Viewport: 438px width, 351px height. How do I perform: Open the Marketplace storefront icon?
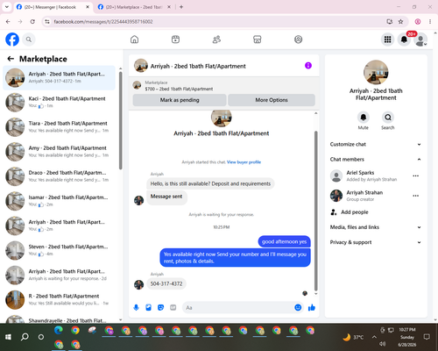click(258, 39)
